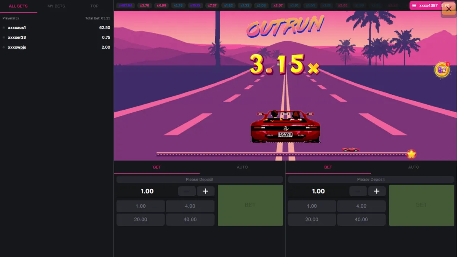Click the gold star at progress bar end
457x257 pixels.
411,154
